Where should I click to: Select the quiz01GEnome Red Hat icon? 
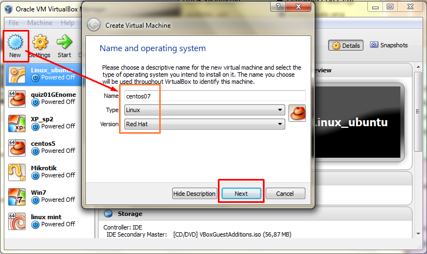pyautogui.click(x=17, y=98)
